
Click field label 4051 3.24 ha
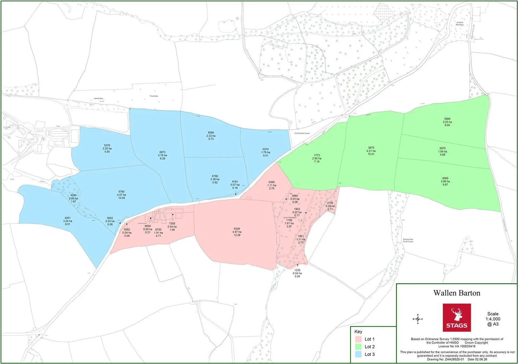pyautogui.click(x=68, y=221)
